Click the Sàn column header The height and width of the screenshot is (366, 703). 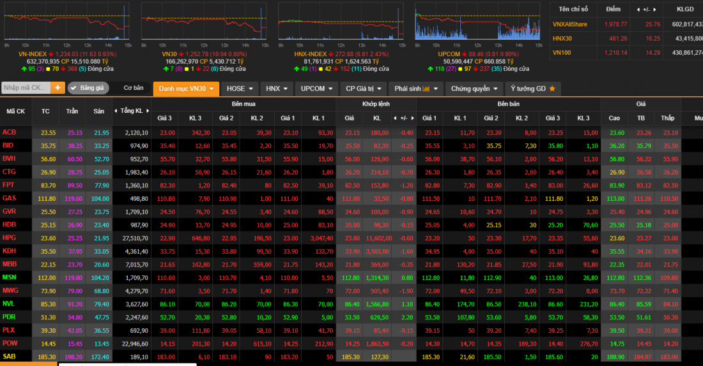tap(98, 111)
